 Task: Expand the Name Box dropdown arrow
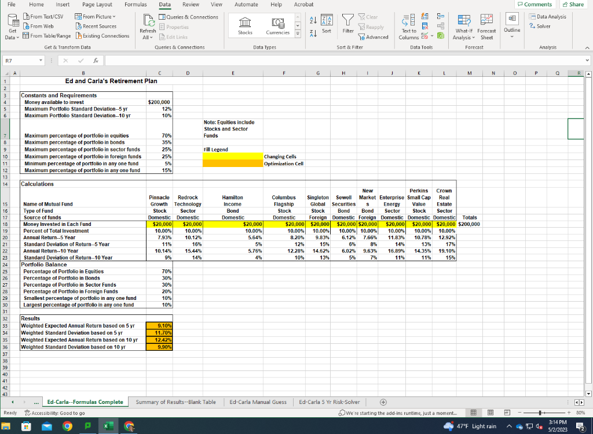[x=42, y=60]
